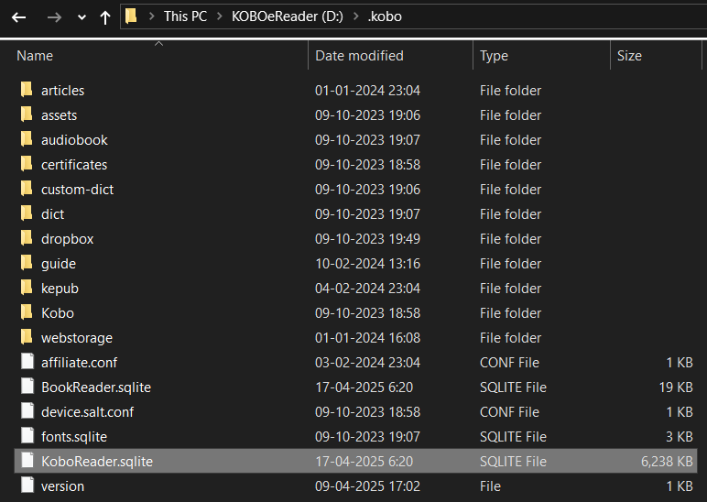Click the version file icon
The width and height of the screenshot is (707, 502).
(x=27, y=486)
